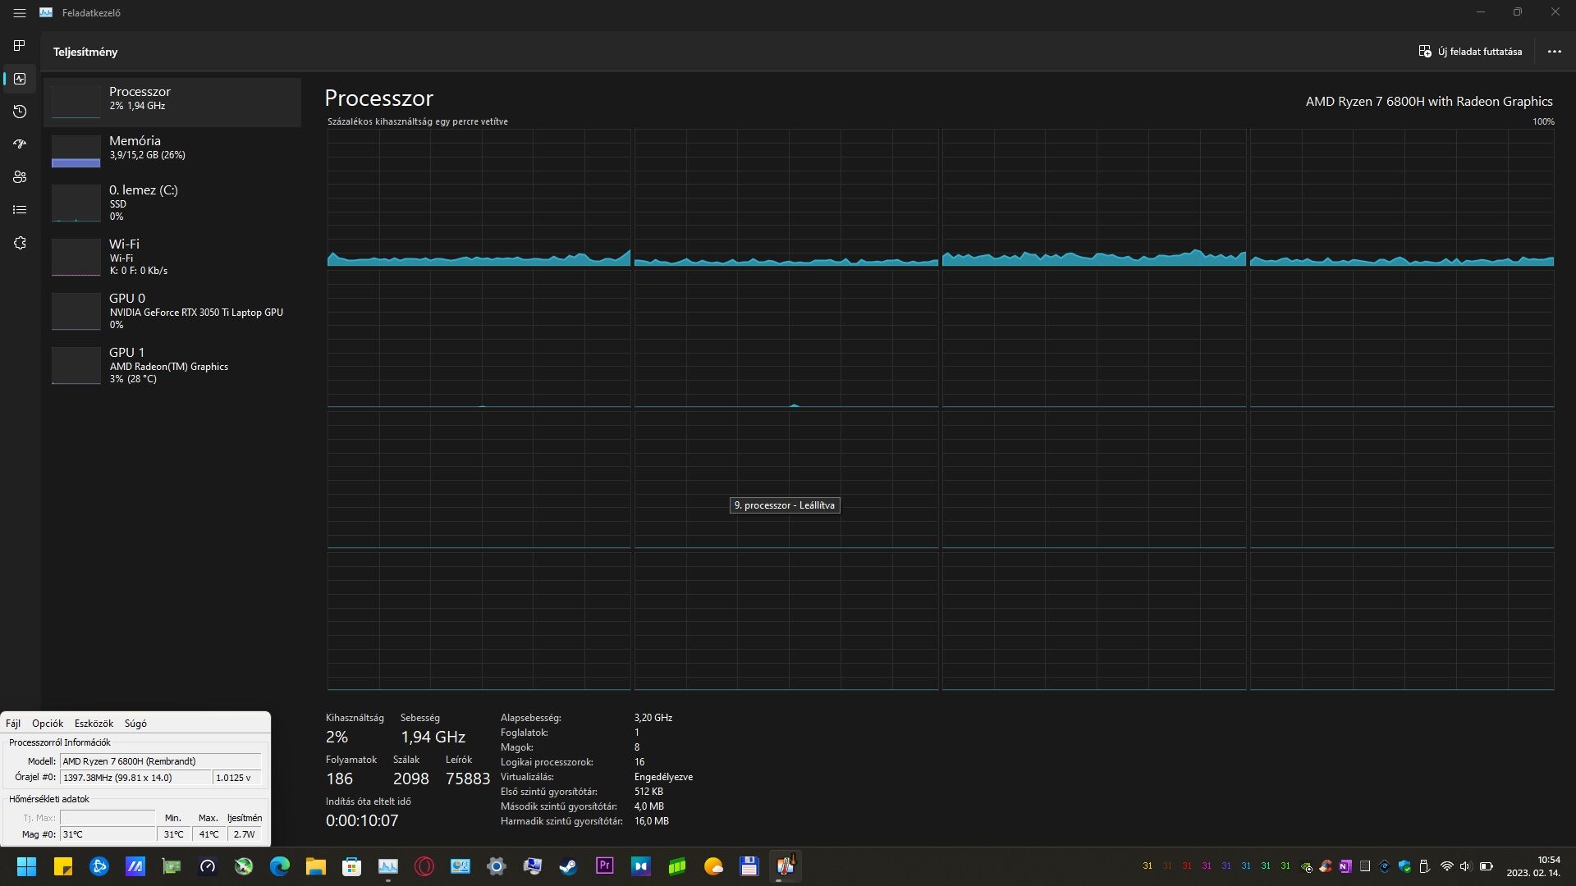Select GPU 0 NVIDIA GeForce RTX 3050 Ti

pyautogui.click(x=172, y=311)
